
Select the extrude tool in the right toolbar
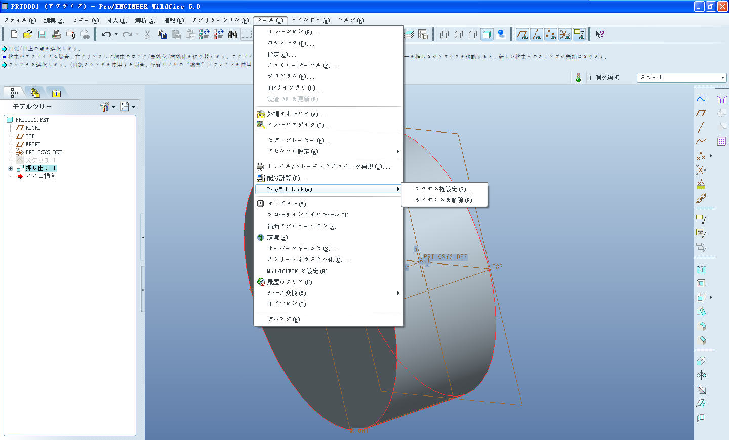(701, 361)
